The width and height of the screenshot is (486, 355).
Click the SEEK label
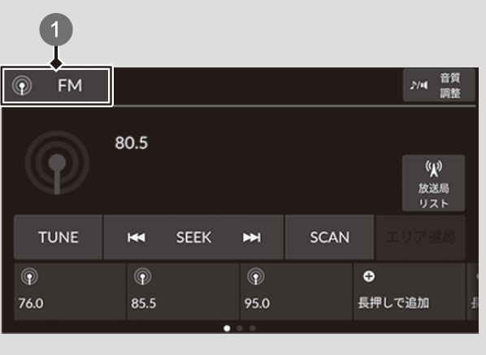pyautogui.click(x=193, y=237)
